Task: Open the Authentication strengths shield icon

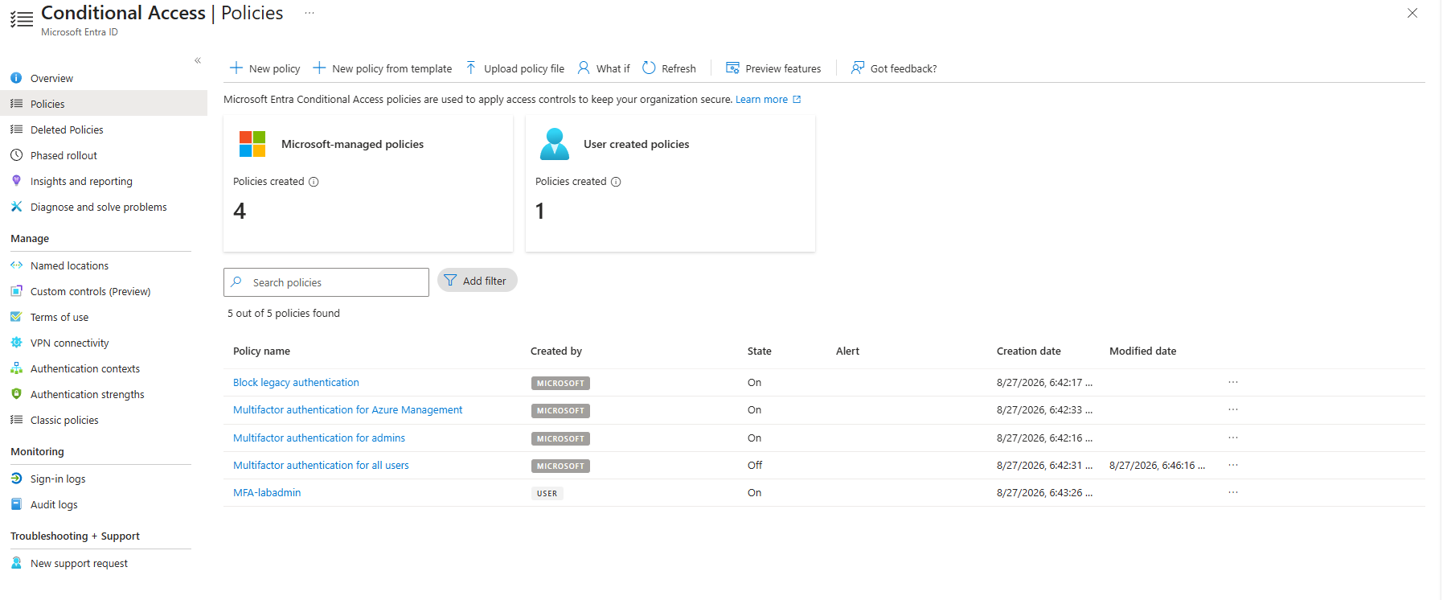Action: pos(16,394)
